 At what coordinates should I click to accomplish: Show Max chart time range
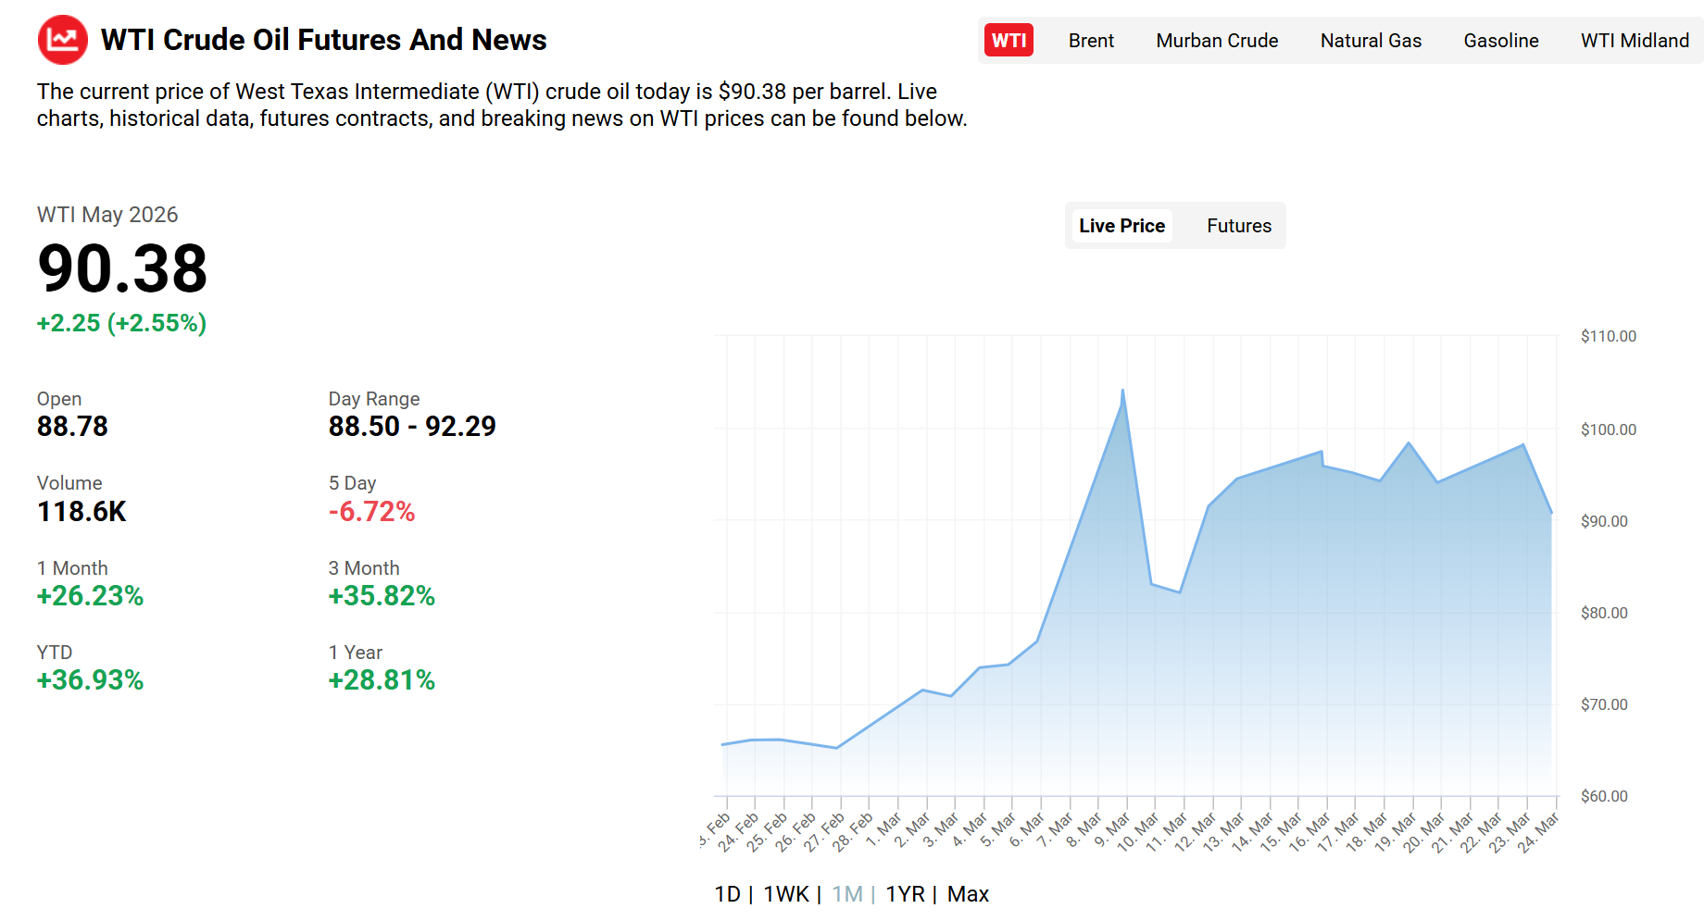[x=968, y=894]
